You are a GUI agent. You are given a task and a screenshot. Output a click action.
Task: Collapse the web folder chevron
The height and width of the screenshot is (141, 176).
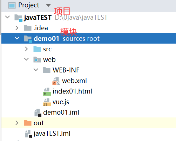26,59
